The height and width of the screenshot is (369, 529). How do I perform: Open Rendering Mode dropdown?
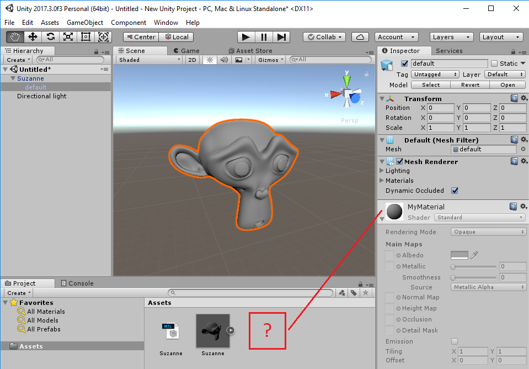point(488,232)
